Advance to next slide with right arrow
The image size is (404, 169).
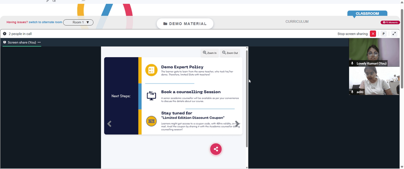(237, 124)
